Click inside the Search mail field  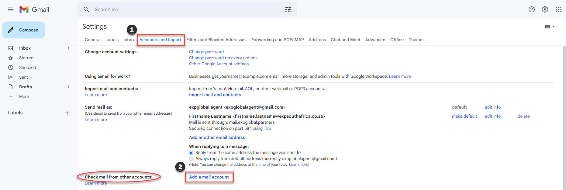[182, 9]
